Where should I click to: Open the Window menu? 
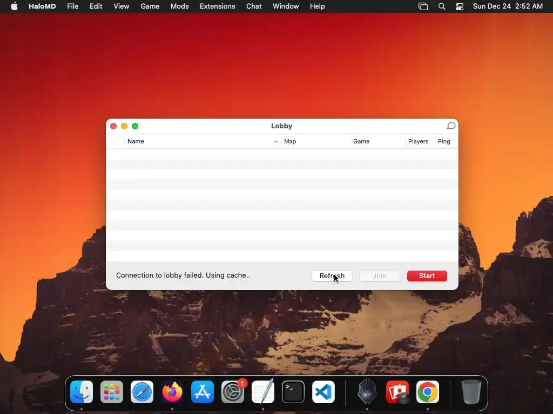click(x=286, y=6)
